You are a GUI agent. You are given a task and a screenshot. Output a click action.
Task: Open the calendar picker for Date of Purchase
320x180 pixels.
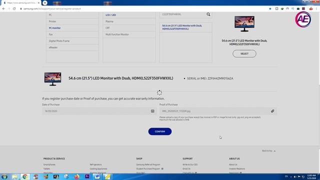click(x=152, y=111)
